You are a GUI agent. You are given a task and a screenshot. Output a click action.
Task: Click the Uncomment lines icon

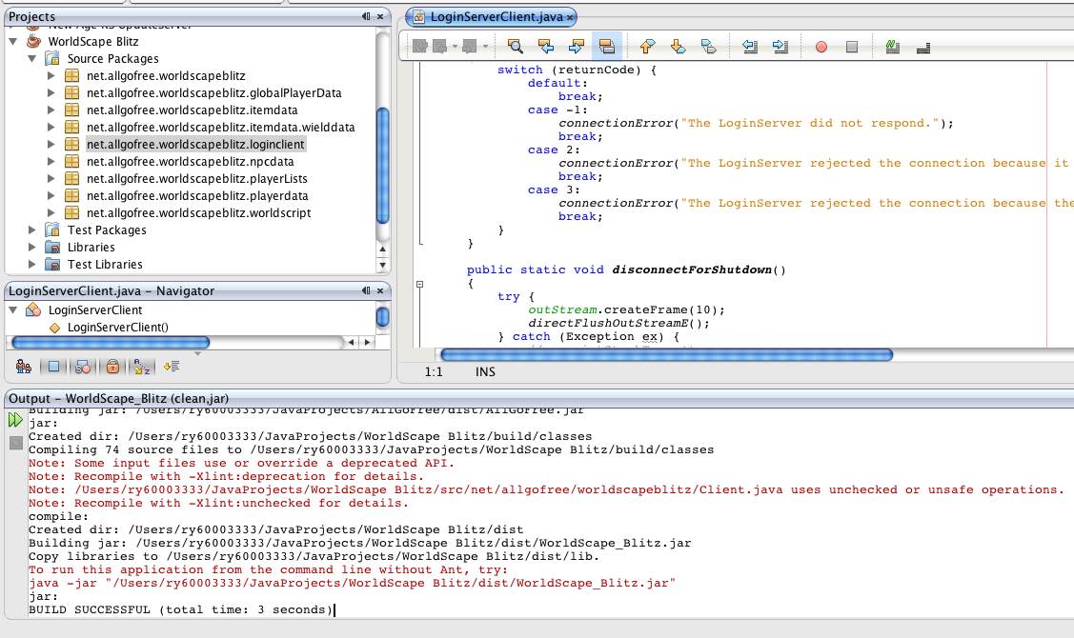pos(923,48)
